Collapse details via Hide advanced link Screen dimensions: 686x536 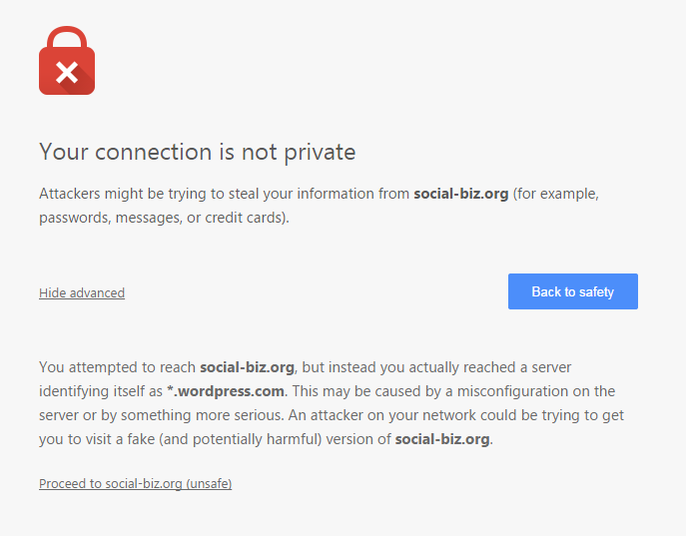coord(82,292)
